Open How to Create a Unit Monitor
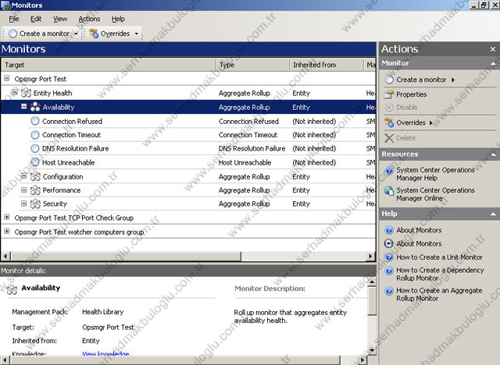Screen dimensions: 500x365 (x=439, y=257)
